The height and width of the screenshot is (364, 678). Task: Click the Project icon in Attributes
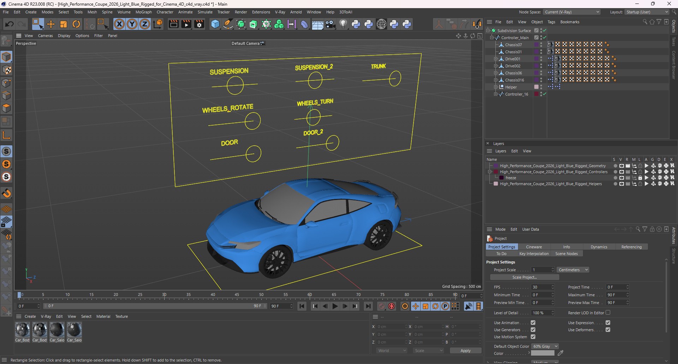tap(490, 238)
